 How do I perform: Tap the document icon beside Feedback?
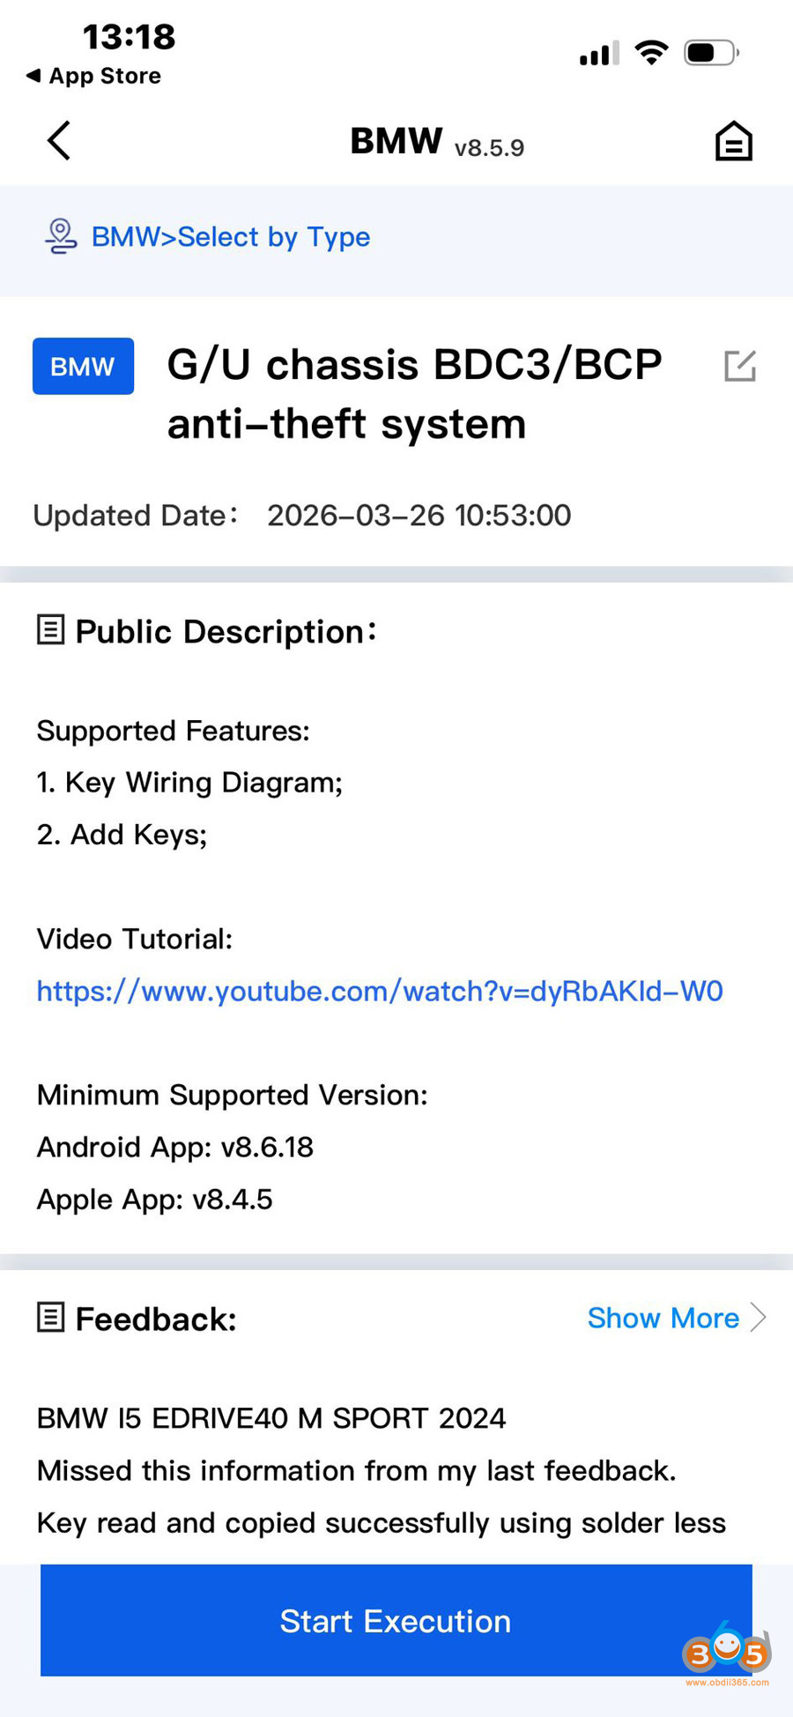(x=50, y=1317)
